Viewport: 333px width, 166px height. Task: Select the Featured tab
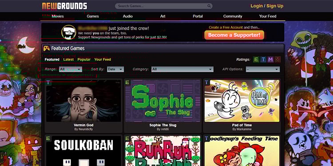tap(52, 59)
